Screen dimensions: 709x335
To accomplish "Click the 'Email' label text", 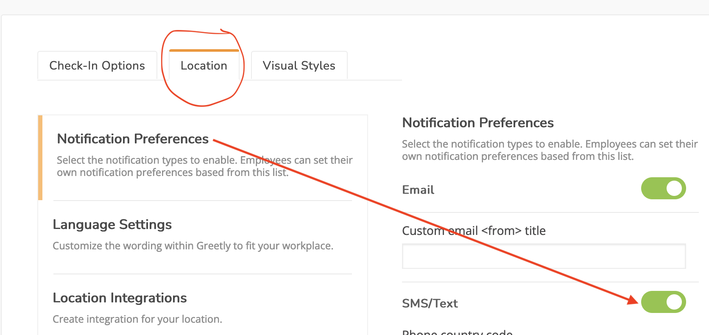I will point(418,190).
